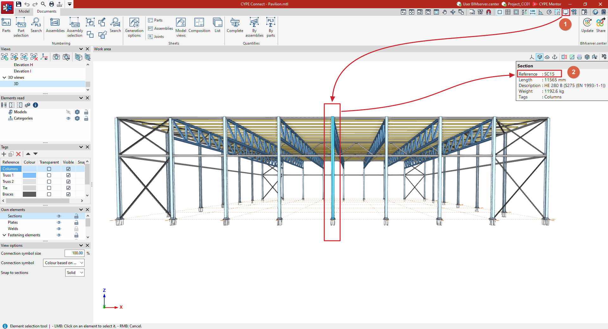
Task: Open Generation options for sheets
Action: (x=134, y=28)
